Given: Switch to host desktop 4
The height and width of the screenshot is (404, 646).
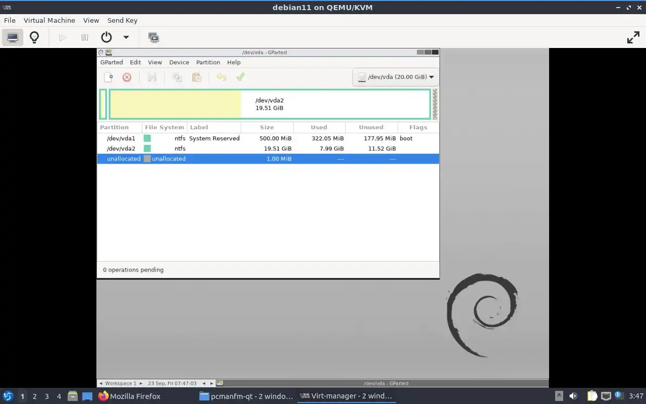Looking at the screenshot, I should pyautogui.click(x=59, y=396).
